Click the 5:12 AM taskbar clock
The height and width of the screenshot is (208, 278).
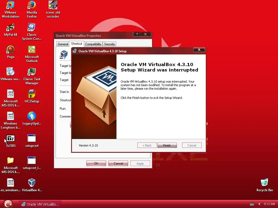coord(269,204)
